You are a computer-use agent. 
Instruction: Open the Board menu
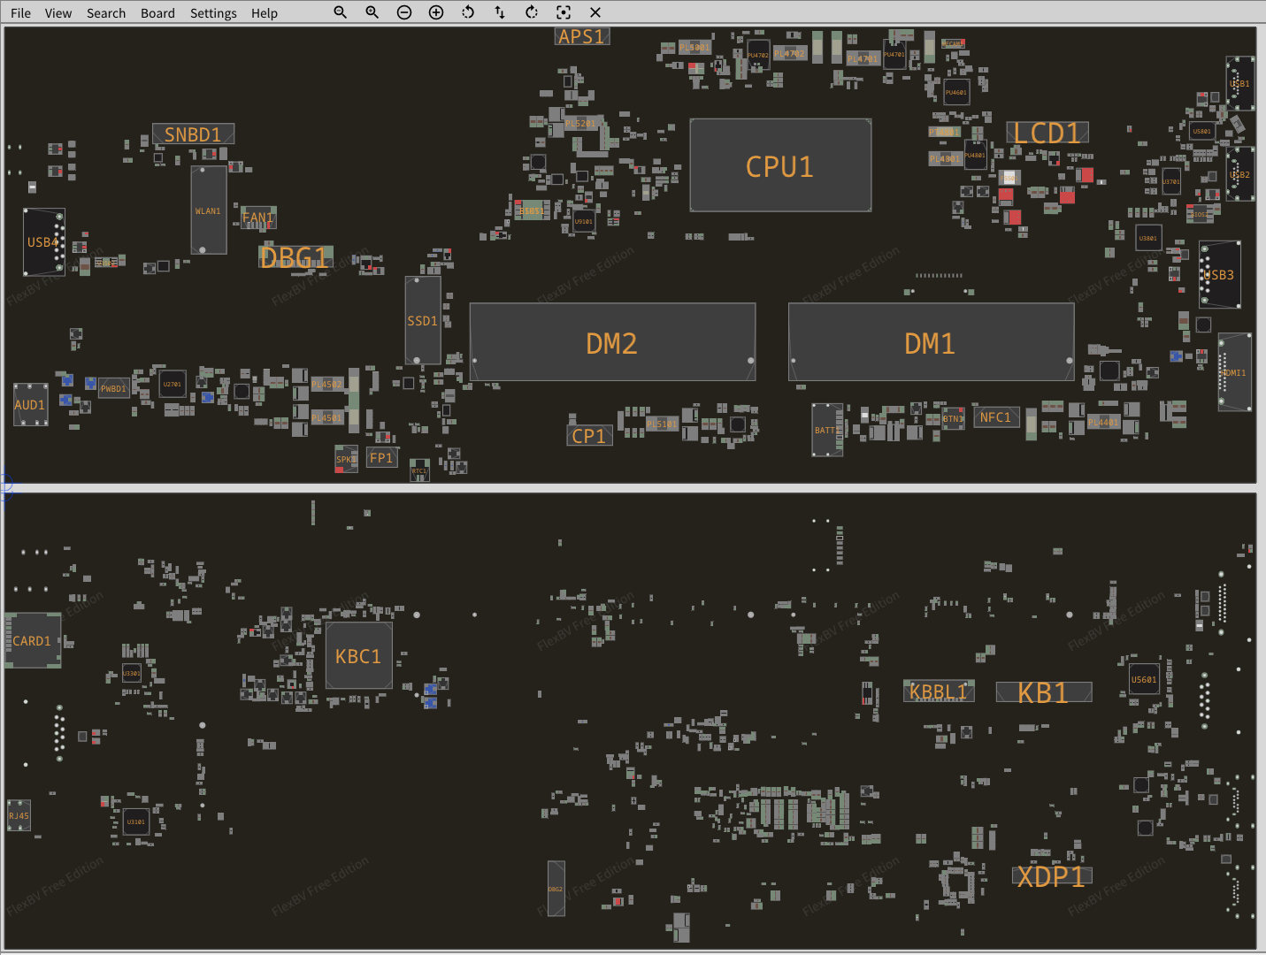pos(157,13)
